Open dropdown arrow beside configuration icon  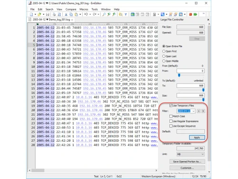158,14
